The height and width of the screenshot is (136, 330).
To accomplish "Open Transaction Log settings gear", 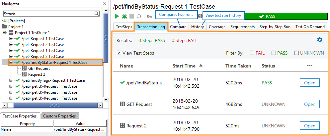I will point(319,40).
